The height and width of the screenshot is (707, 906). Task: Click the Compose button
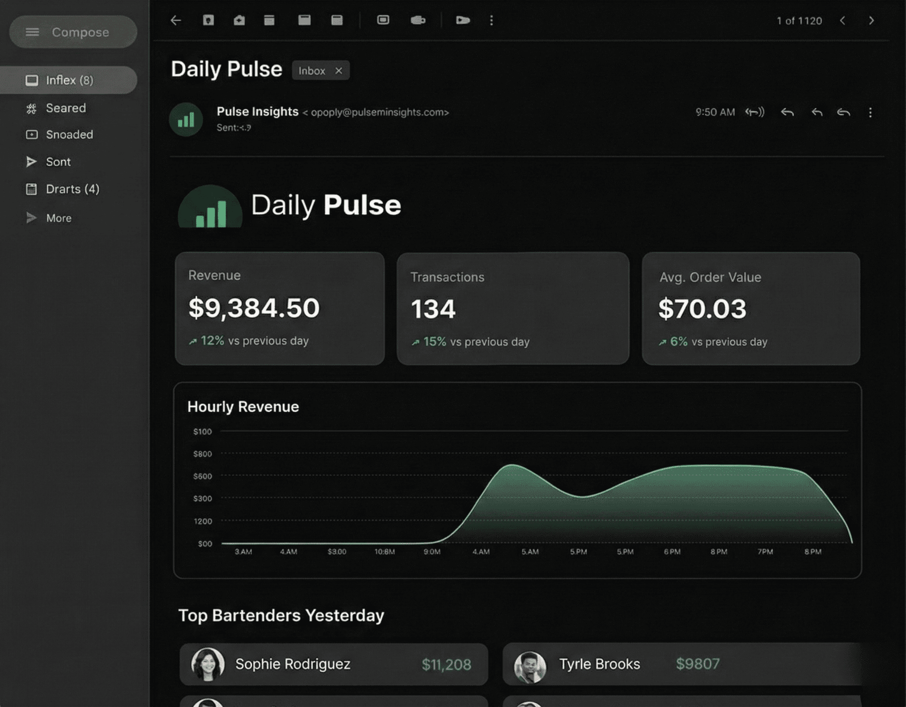[73, 32]
